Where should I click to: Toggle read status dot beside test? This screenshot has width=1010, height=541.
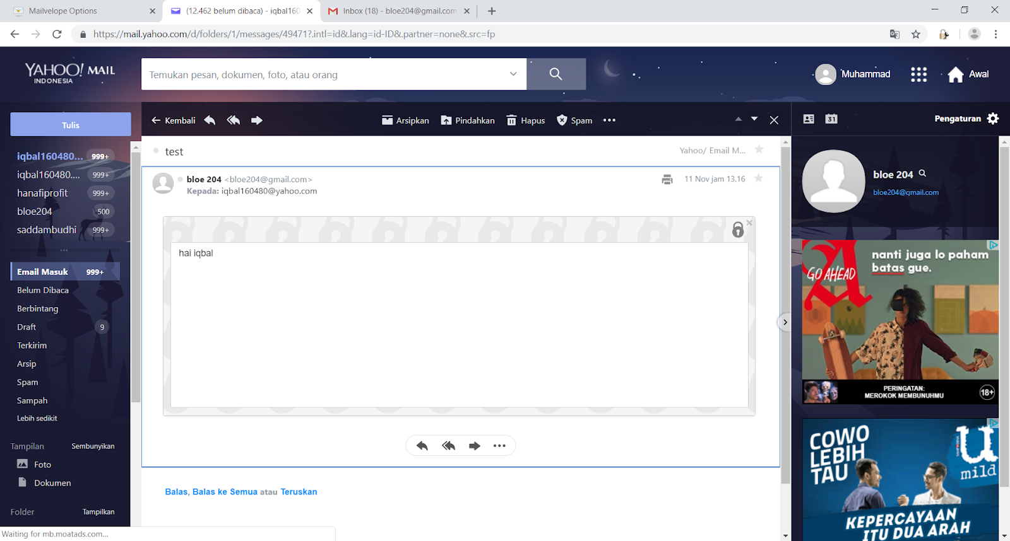156,151
